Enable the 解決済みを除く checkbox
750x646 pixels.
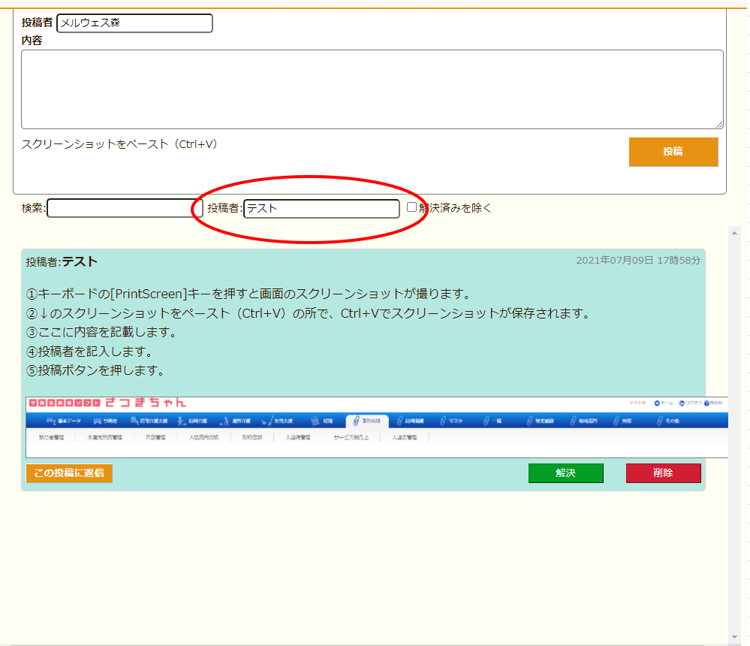tap(411, 207)
